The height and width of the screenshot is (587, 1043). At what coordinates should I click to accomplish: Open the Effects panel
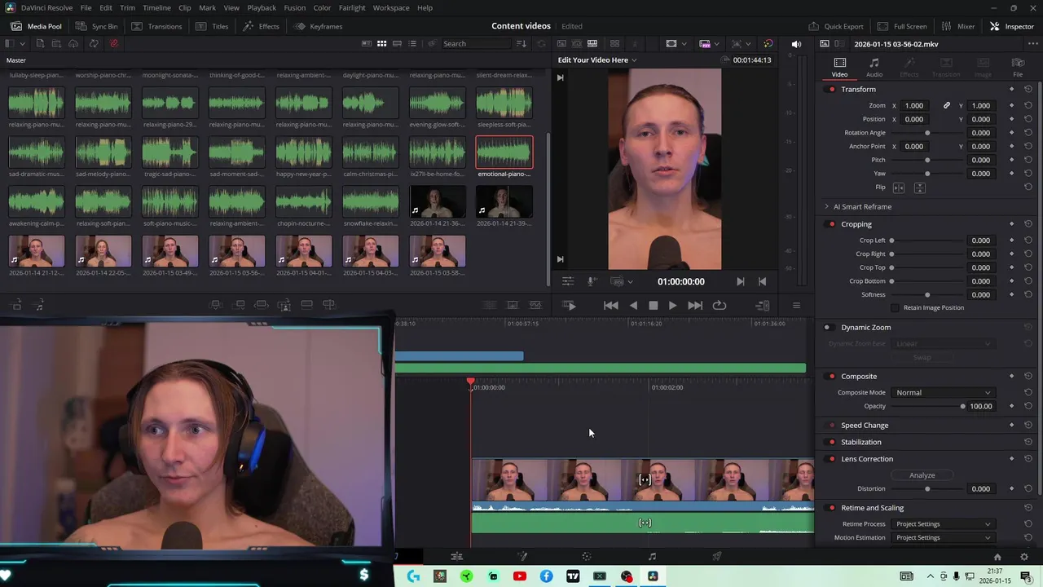[261, 26]
